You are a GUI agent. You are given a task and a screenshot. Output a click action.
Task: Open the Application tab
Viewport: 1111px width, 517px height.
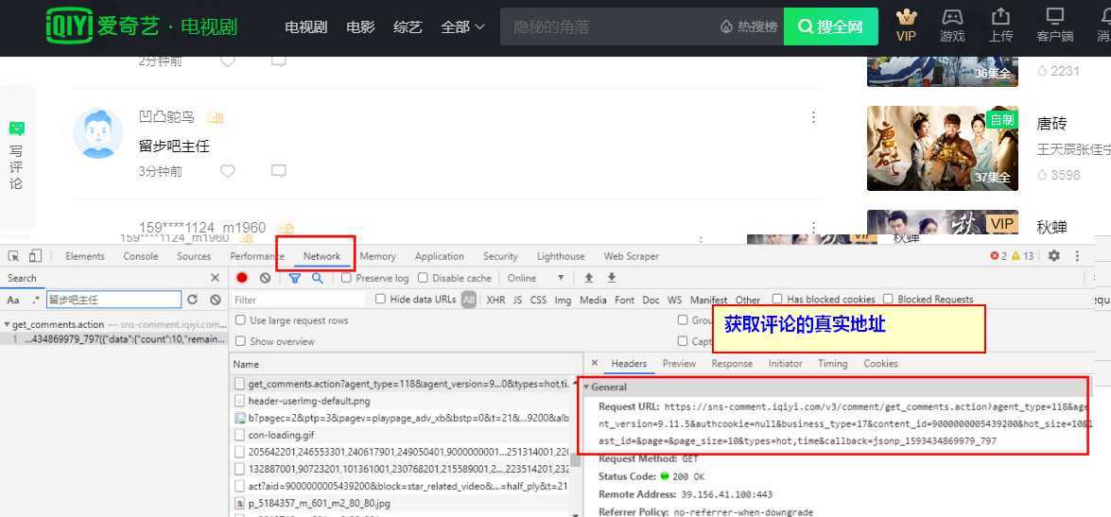click(440, 256)
